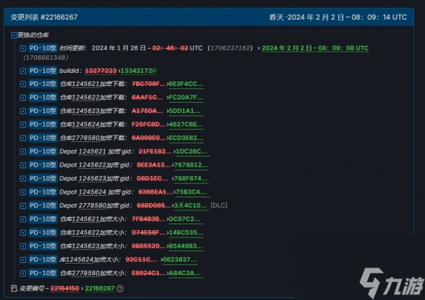Click old hash 7BC706F... value
This screenshot has width=425, height=300.
148,84
